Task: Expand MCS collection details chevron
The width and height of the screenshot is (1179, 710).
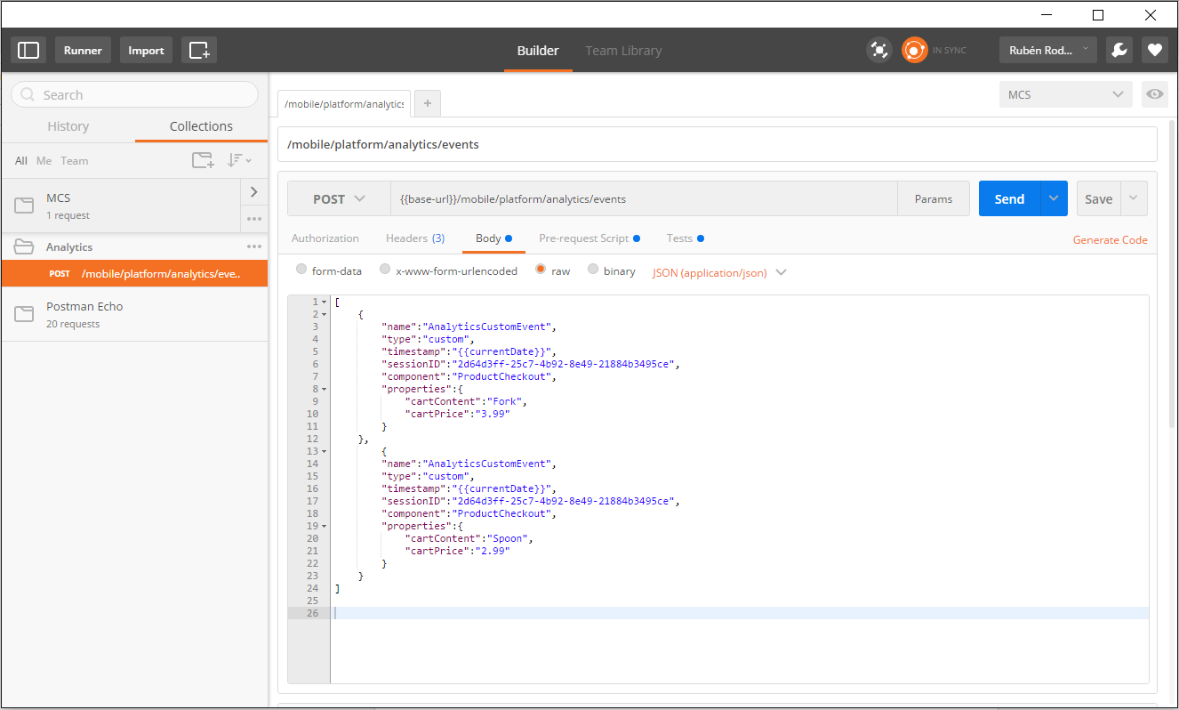Action: (x=254, y=191)
